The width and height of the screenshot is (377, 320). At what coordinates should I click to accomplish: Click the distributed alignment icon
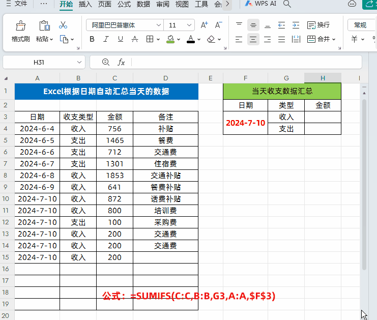[296, 39]
